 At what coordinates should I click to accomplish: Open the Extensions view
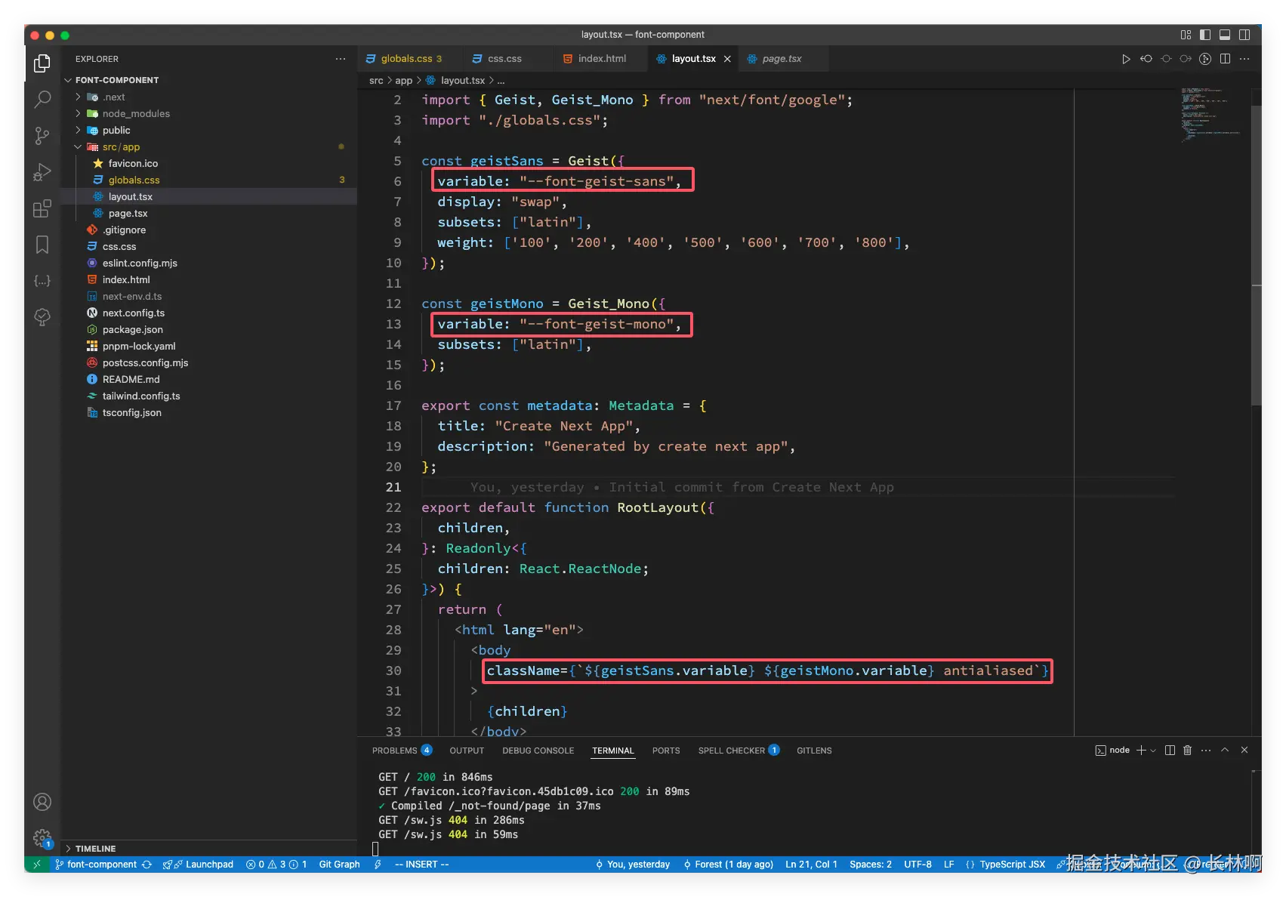point(42,208)
